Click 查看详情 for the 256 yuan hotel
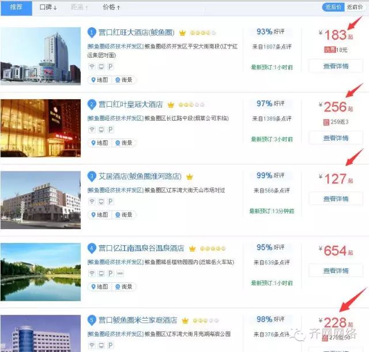The image size is (369, 352). tap(336, 138)
